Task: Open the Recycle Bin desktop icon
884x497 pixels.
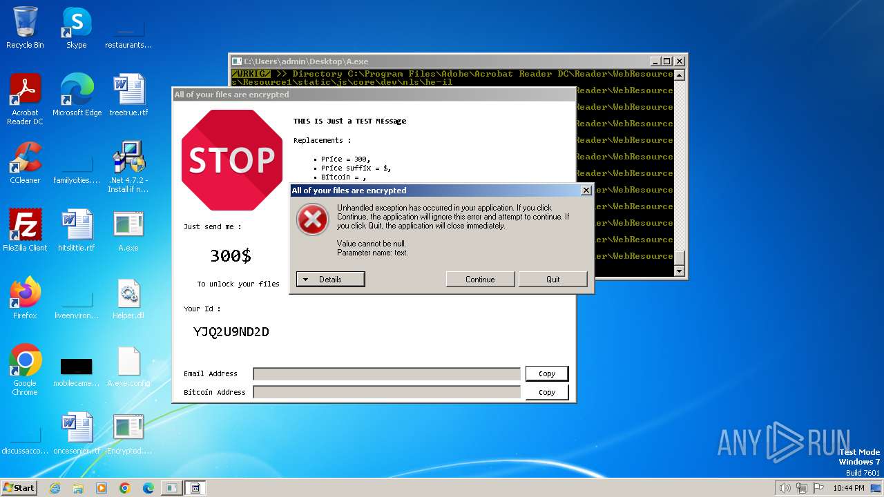Action: click(25, 28)
